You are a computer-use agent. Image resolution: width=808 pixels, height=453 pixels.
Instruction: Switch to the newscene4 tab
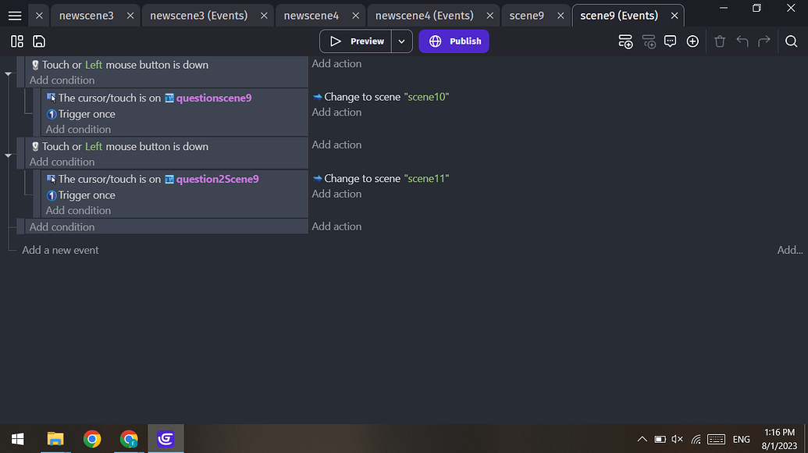[x=311, y=16]
